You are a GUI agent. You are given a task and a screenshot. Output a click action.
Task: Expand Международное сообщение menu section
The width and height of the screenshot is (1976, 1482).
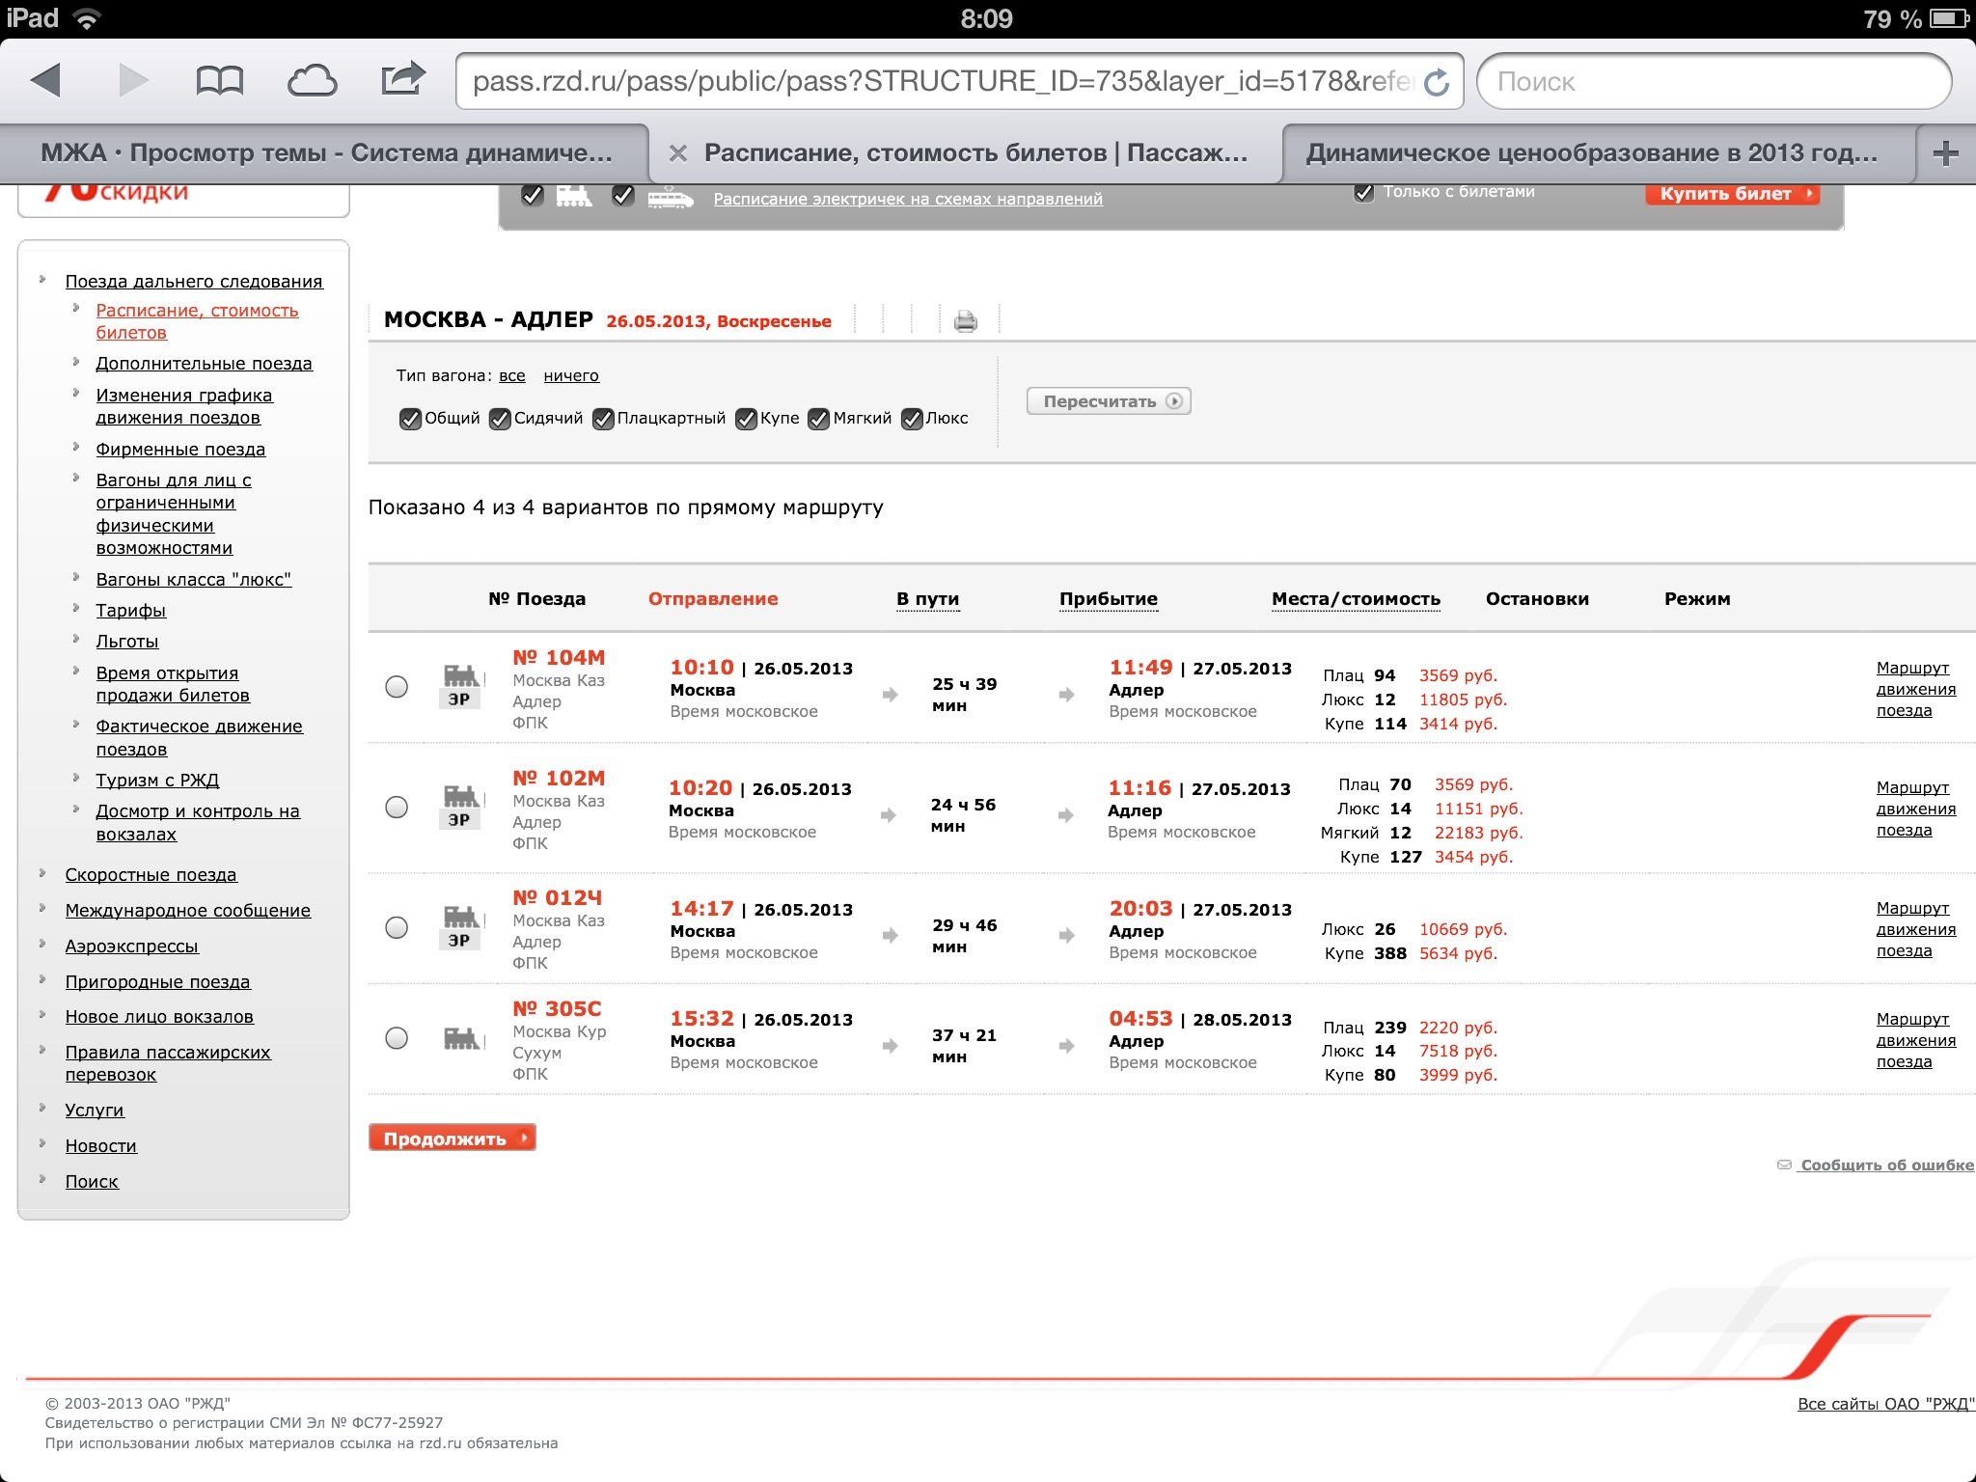pyautogui.click(x=187, y=911)
